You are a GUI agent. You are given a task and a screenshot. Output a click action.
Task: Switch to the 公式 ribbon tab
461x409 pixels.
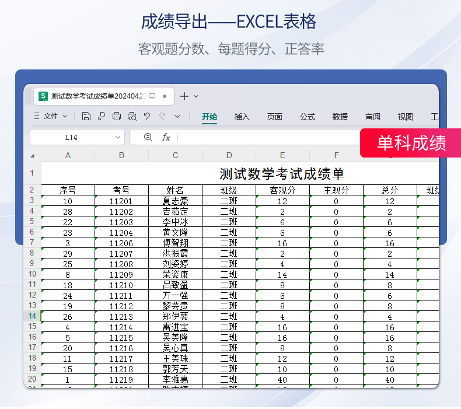click(x=308, y=117)
